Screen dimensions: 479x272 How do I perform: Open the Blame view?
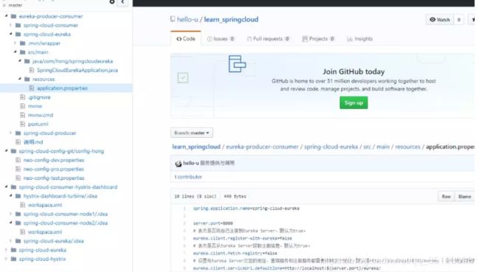pos(465,197)
